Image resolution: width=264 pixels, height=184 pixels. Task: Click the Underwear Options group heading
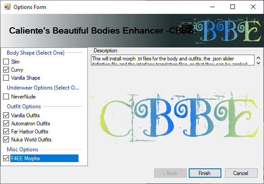43,88
